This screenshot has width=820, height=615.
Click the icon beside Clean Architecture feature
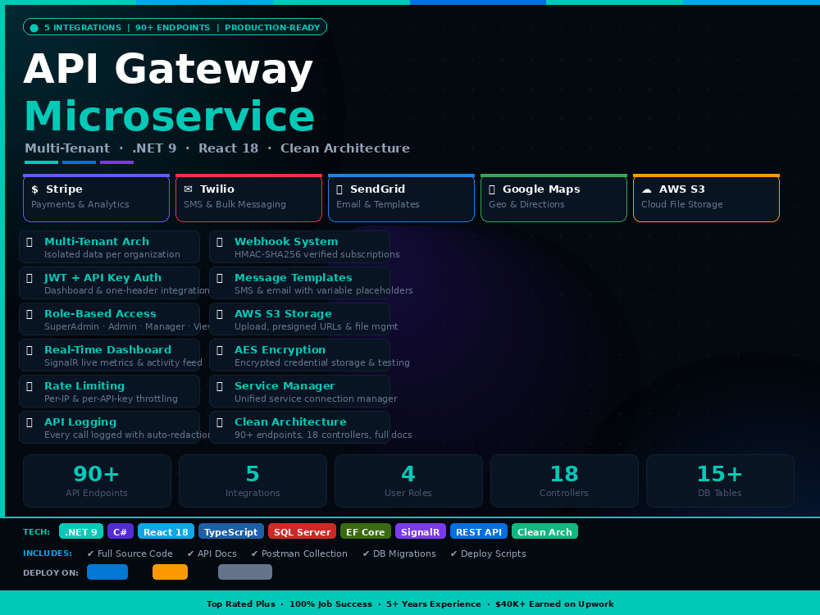coord(220,422)
